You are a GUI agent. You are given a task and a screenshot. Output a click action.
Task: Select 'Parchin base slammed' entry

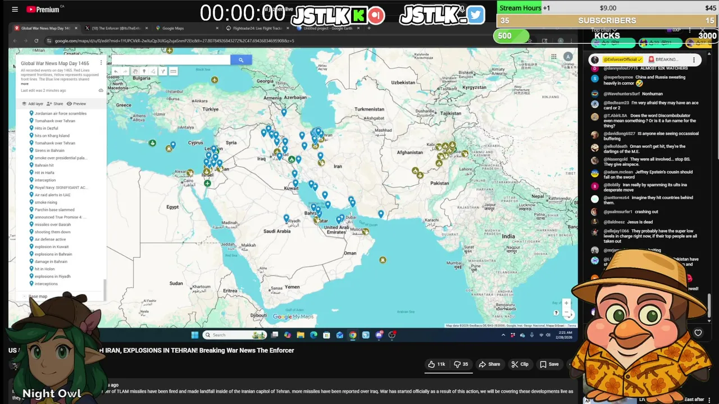point(54,210)
